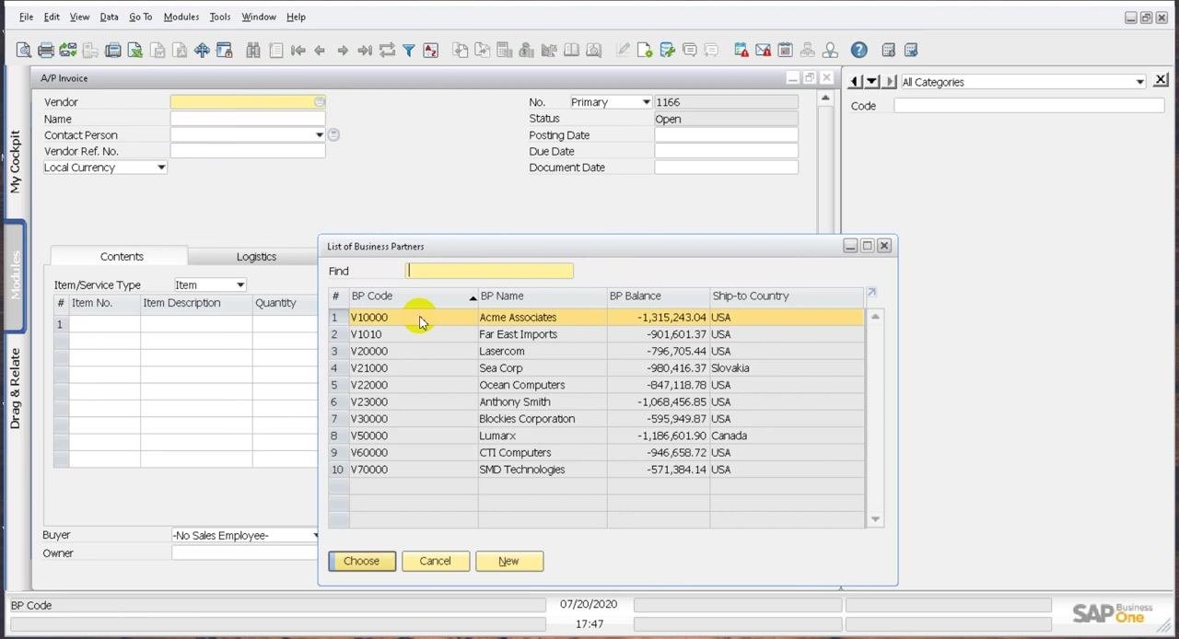Image resolution: width=1179 pixels, height=639 pixels.
Task: Click the Cancel button
Action: tap(435, 561)
